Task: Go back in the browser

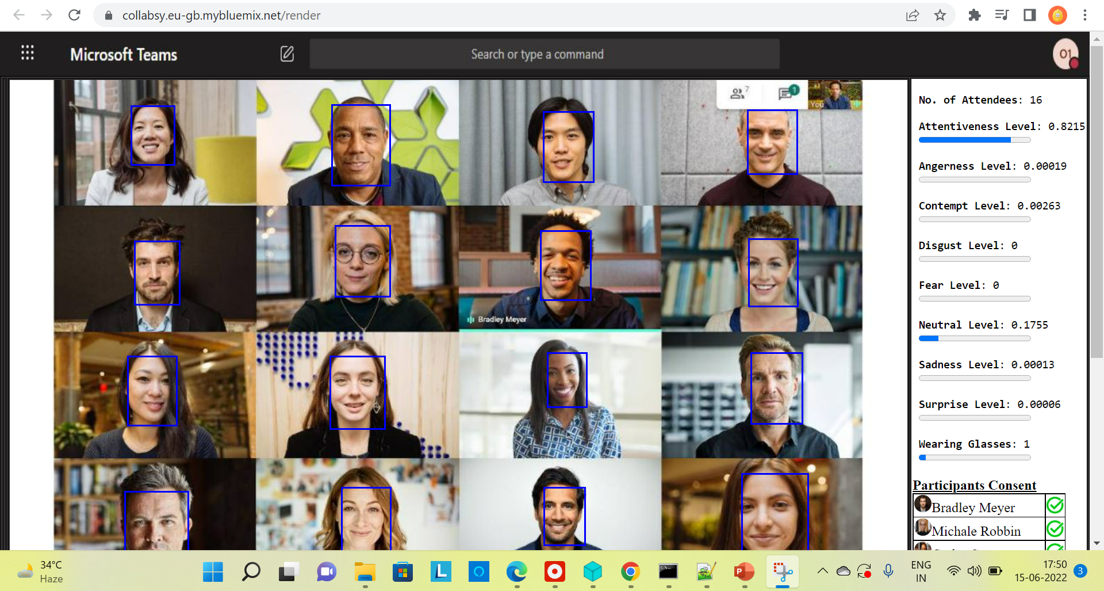Action: tap(19, 15)
